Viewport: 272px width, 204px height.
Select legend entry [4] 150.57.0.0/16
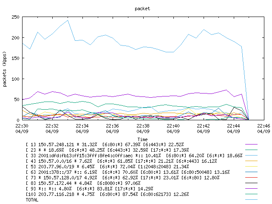pos(121,161)
